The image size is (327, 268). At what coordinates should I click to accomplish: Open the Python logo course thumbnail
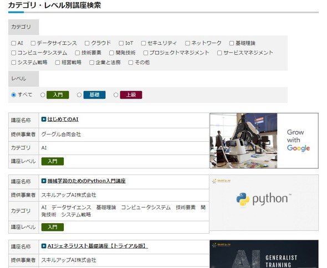tap(264, 202)
